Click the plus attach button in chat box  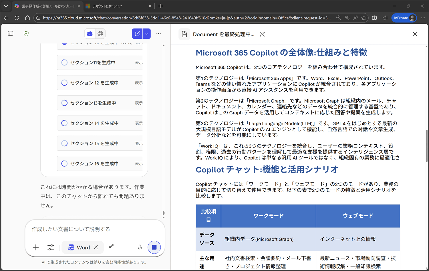point(36,247)
